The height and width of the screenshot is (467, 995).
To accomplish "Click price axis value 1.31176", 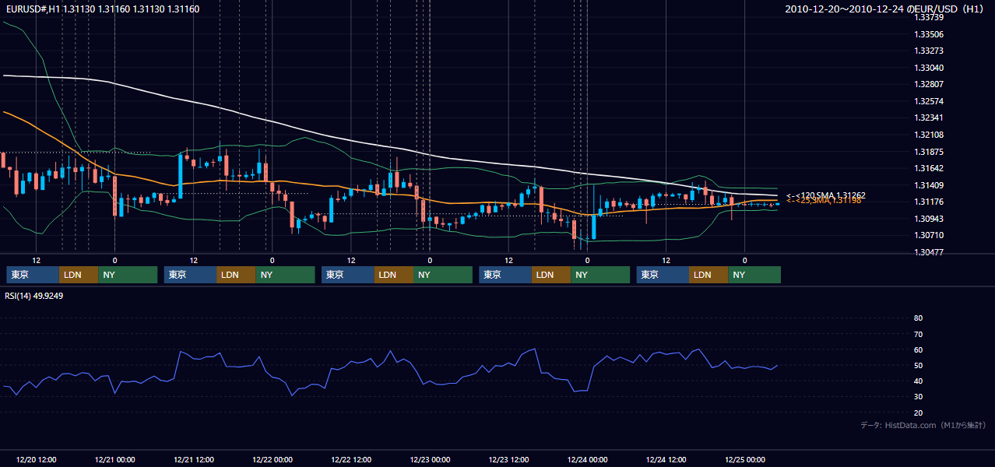I will pos(929,202).
